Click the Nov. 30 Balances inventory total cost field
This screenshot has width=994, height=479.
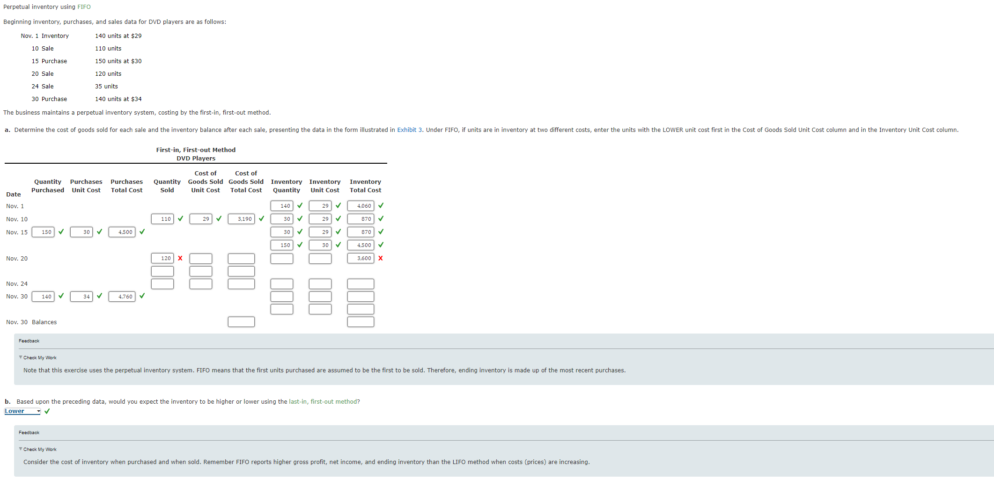[x=361, y=322]
